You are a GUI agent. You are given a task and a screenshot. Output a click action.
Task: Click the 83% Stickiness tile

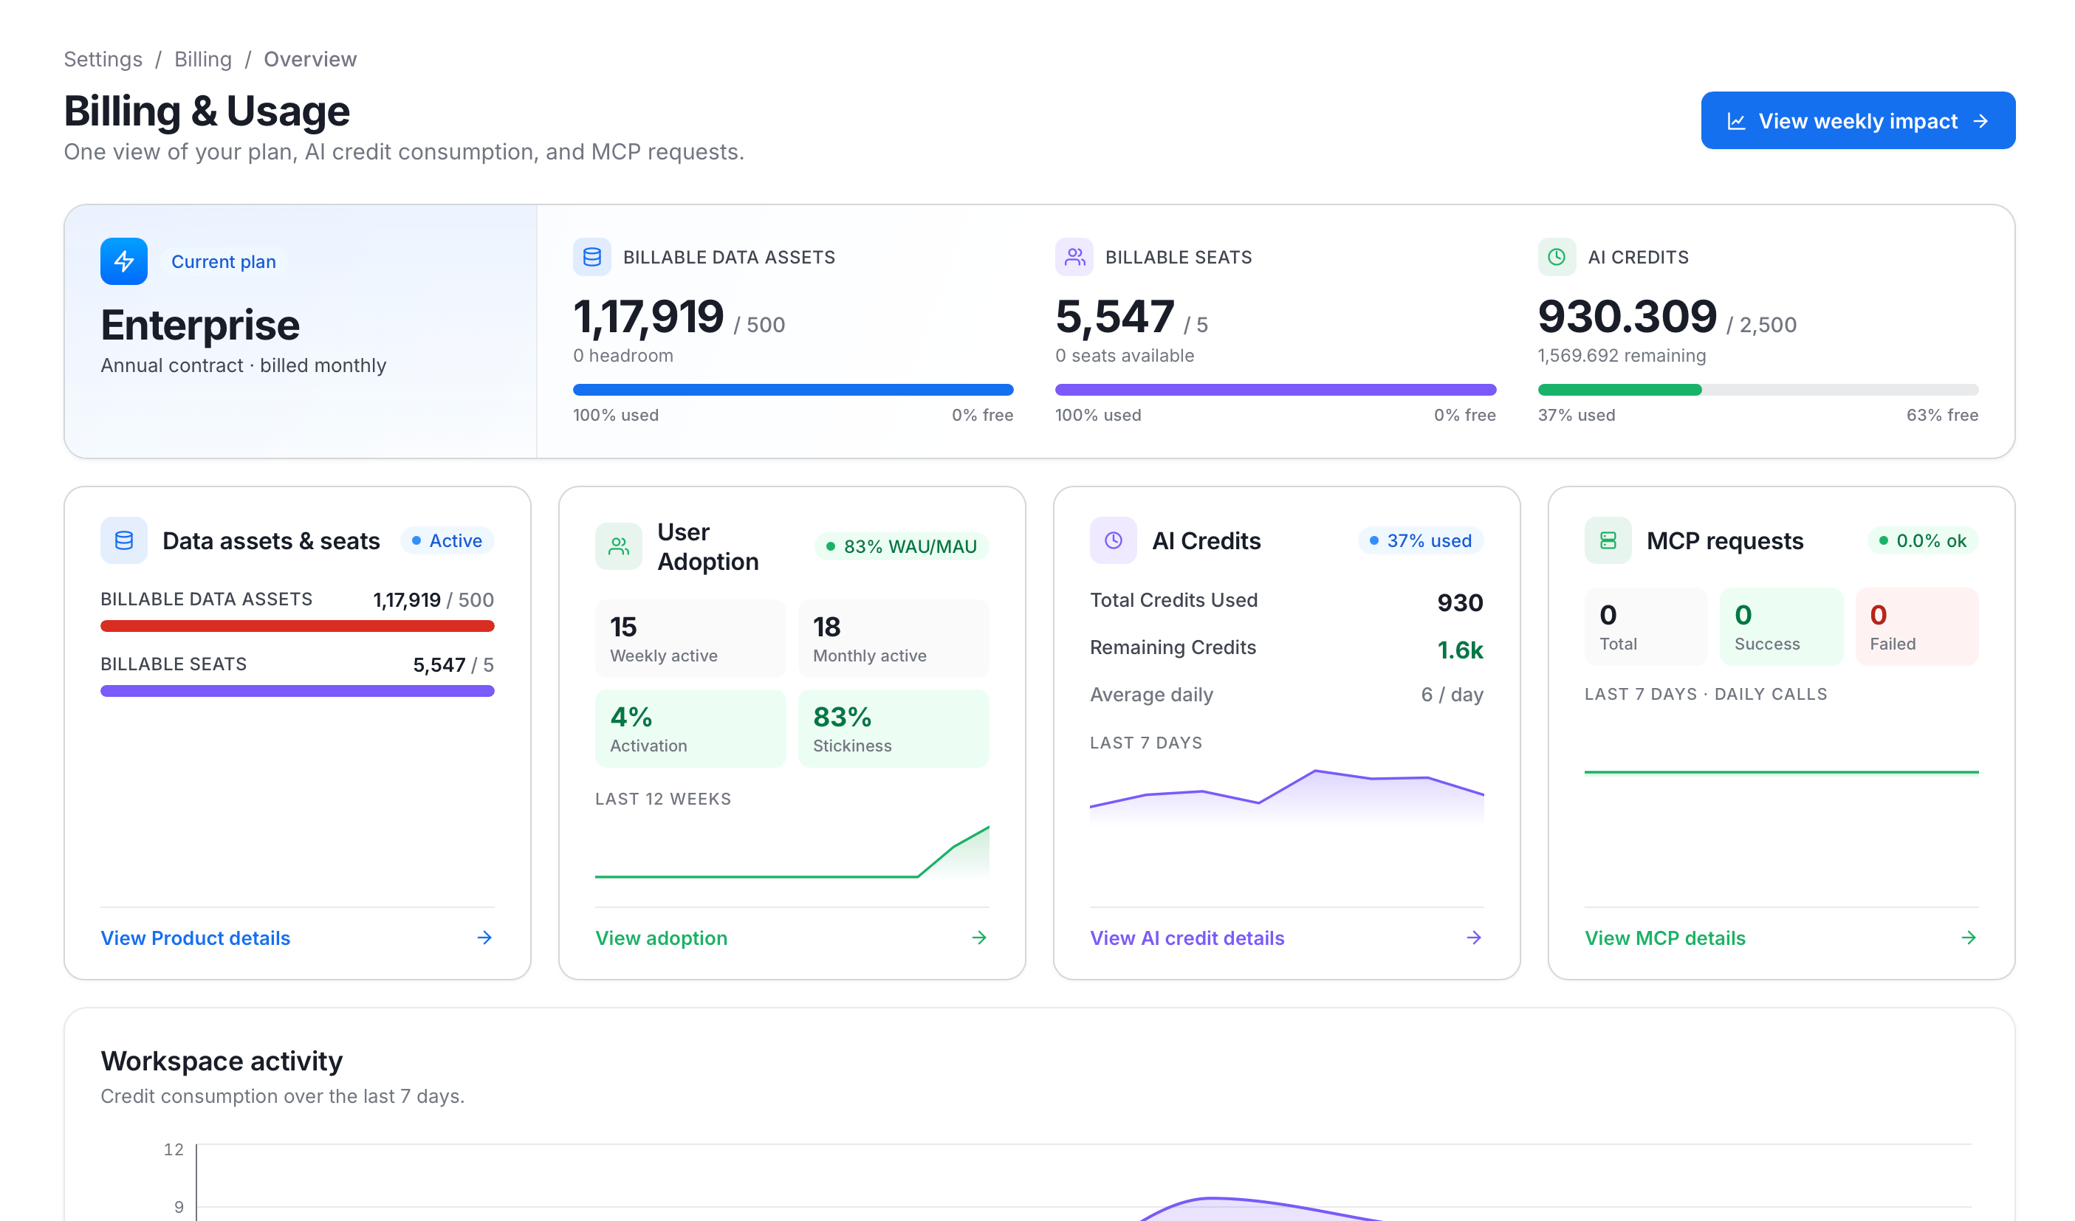point(894,728)
